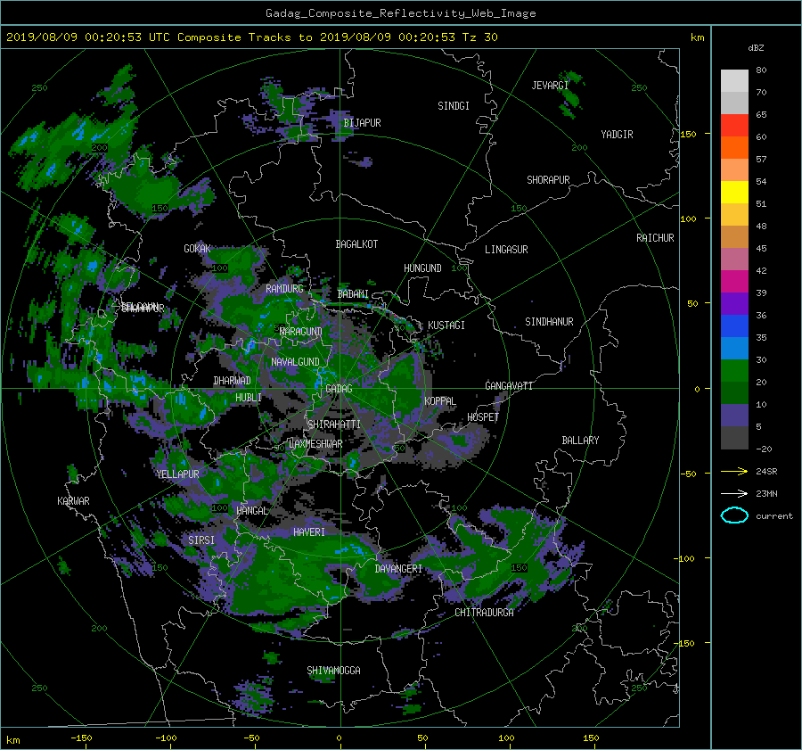Screen dimensions: 802x750
Task: Click the yellow 24SR arrow legend icon
Action: (734, 472)
